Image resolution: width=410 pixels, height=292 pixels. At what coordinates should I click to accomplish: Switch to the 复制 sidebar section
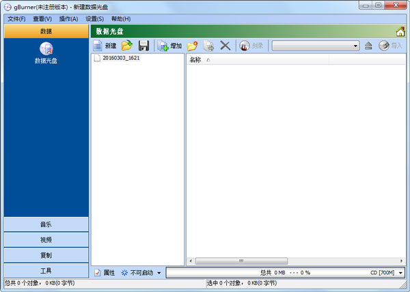pos(46,255)
